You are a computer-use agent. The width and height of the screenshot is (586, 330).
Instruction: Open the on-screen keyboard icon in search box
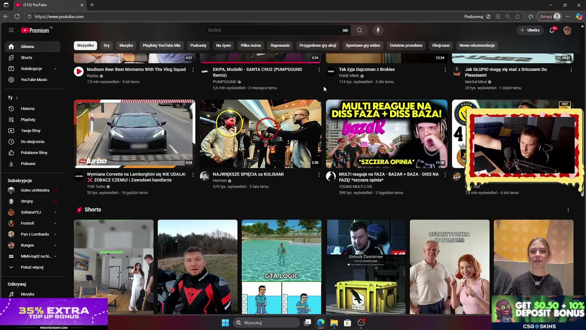[x=345, y=30]
